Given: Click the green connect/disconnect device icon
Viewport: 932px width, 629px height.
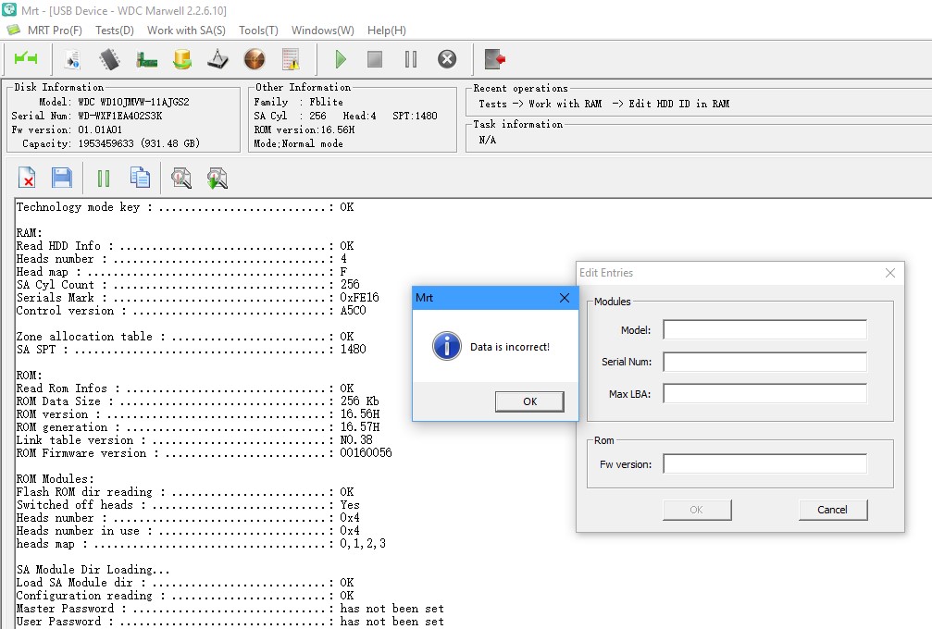Looking at the screenshot, I should pos(26,59).
